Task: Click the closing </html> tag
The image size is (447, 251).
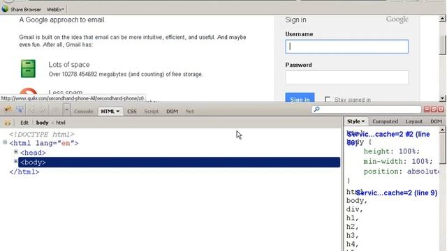Action: click(x=24, y=172)
